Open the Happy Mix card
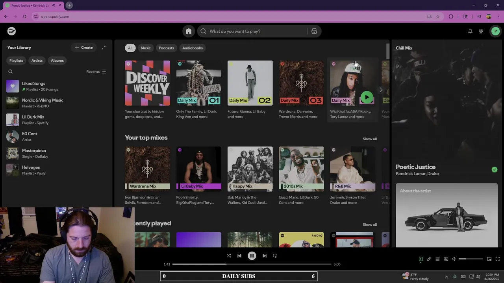This screenshot has height=283, width=504. tap(250, 176)
